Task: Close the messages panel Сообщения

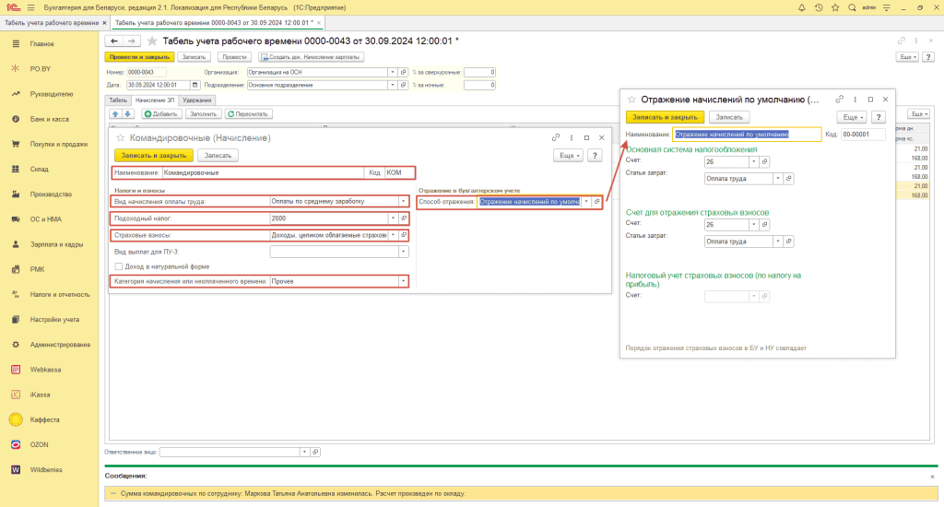Action: [x=932, y=477]
